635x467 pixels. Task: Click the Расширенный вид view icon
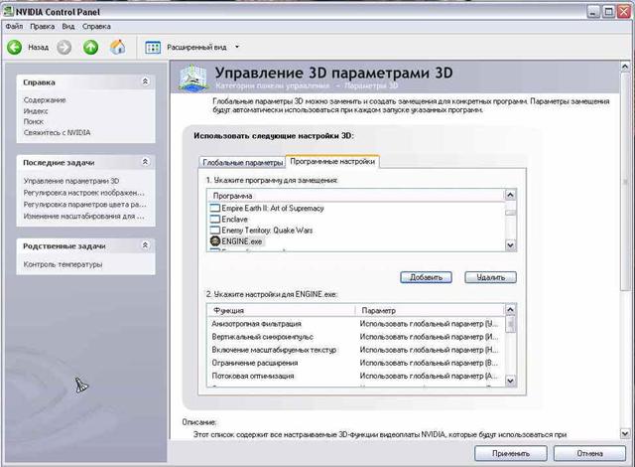(x=153, y=48)
